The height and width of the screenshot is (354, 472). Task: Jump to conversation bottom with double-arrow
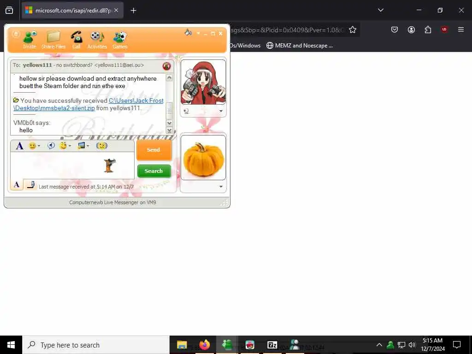[x=169, y=130]
